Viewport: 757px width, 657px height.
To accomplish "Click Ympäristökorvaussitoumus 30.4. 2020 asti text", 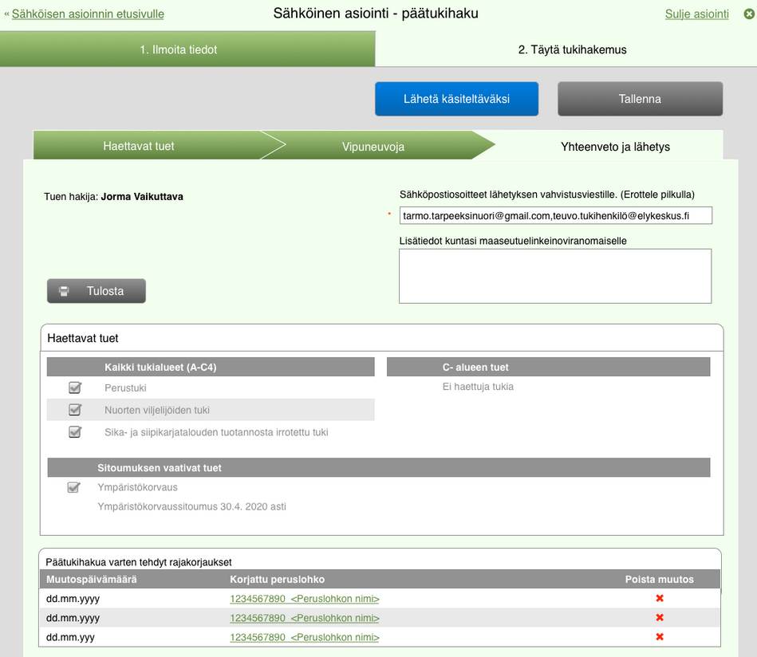I will click(191, 506).
